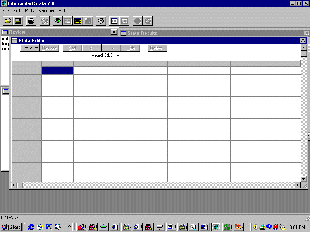Select the highlighted var1 first cell
The image size is (310, 232).
pyautogui.click(x=57, y=70)
